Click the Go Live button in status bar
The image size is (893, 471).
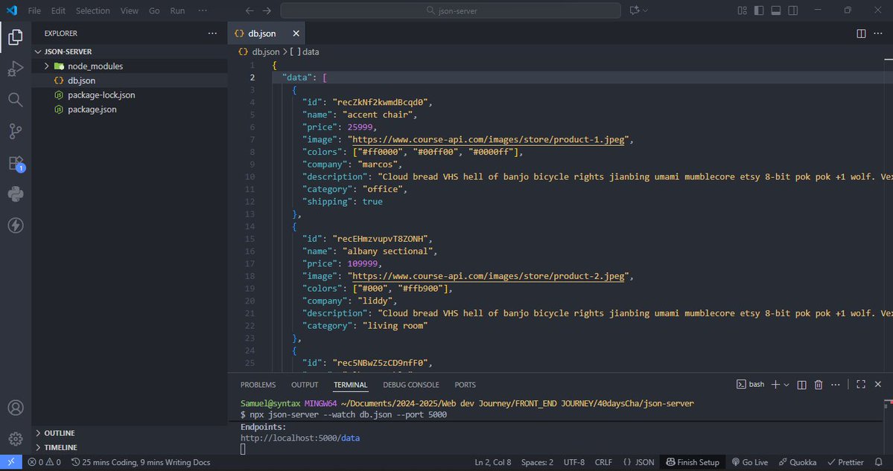749,461
